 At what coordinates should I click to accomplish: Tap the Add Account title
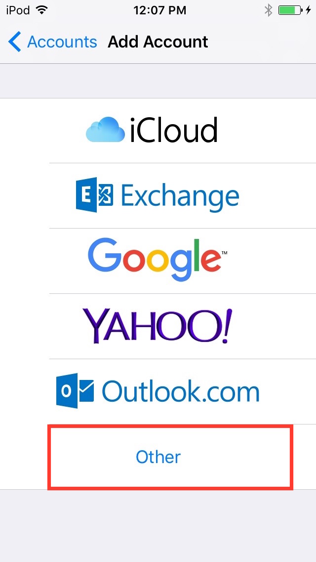158,42
